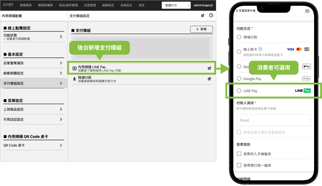322x186 pixels.
Task: Open the 營業報表 menu
Action: click(x=26, y=5)
